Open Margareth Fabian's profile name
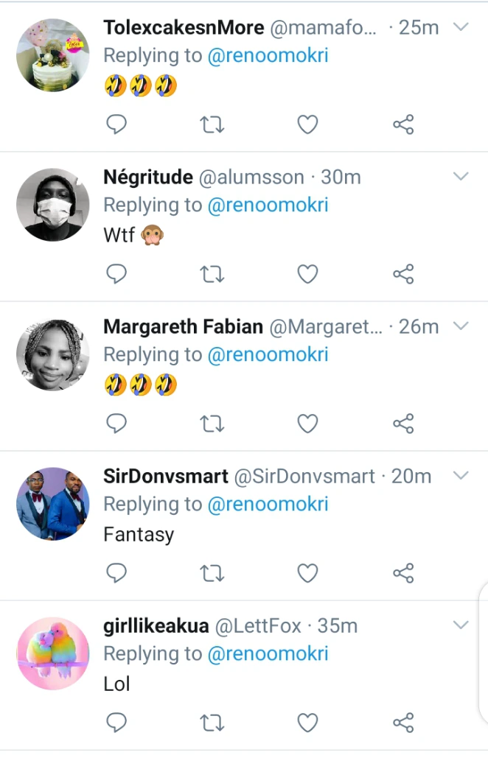The width and height of the screenshot is (488, 758). [183, 326]
